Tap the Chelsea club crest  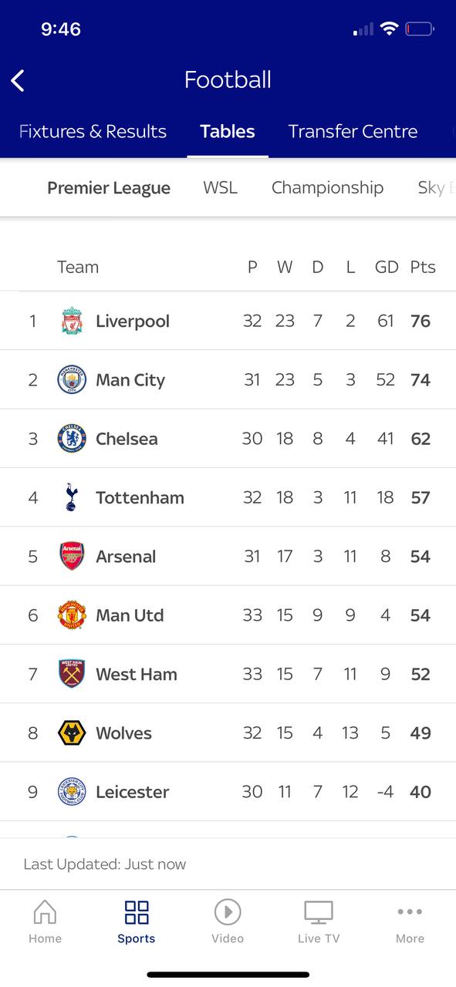point(72,438)
